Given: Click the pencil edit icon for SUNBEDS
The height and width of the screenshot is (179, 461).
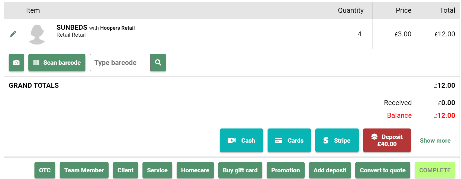Looking at the screenshot, I should tap(13, 34).
